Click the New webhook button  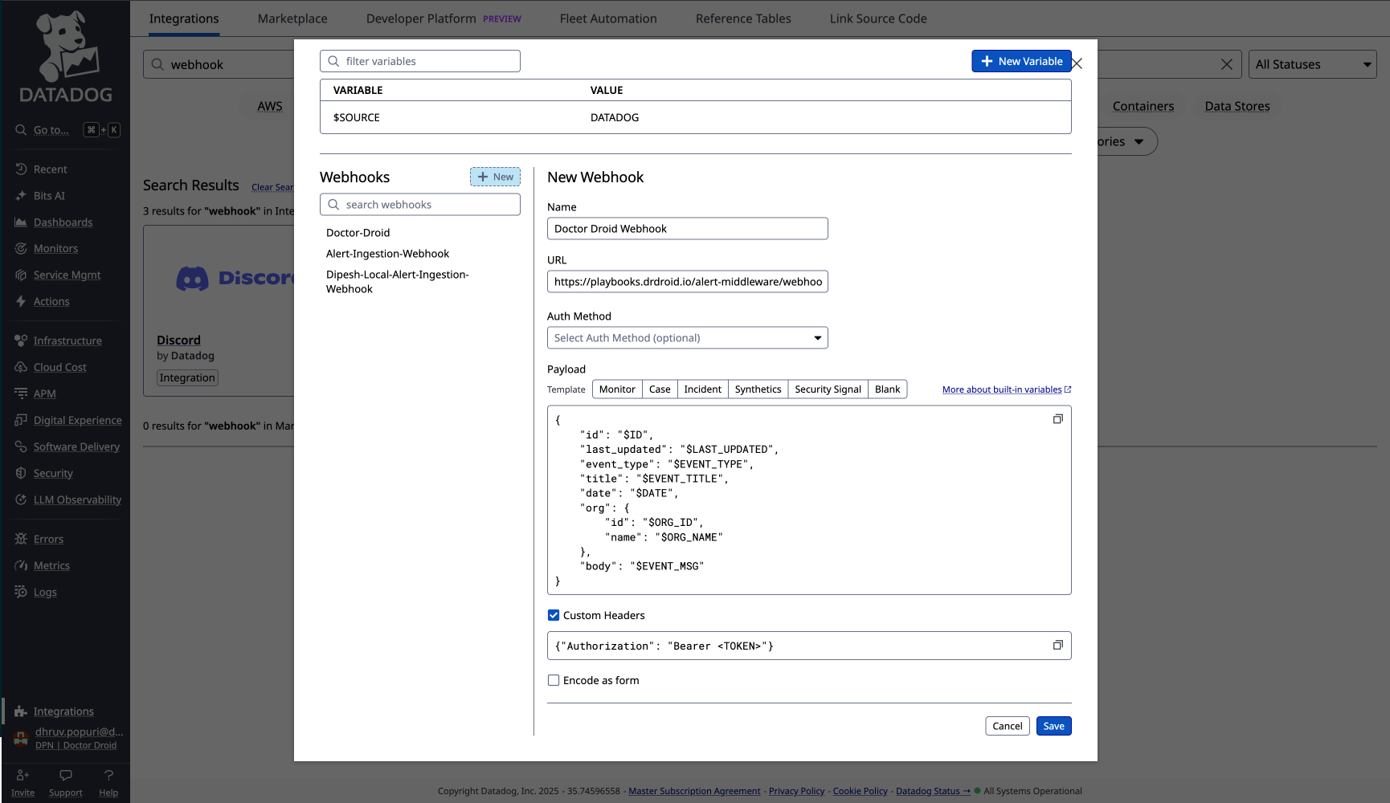(495, 177)
